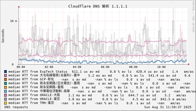Click the DNS requests footer label
The height and width of the screenshot is (111, 196).
click(16, 107)
